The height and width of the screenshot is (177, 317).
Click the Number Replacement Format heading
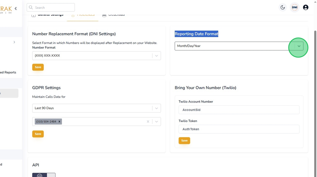(74, 34)
